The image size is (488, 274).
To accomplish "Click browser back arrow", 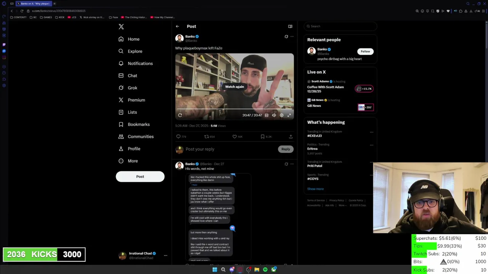I will pos(11,11).
